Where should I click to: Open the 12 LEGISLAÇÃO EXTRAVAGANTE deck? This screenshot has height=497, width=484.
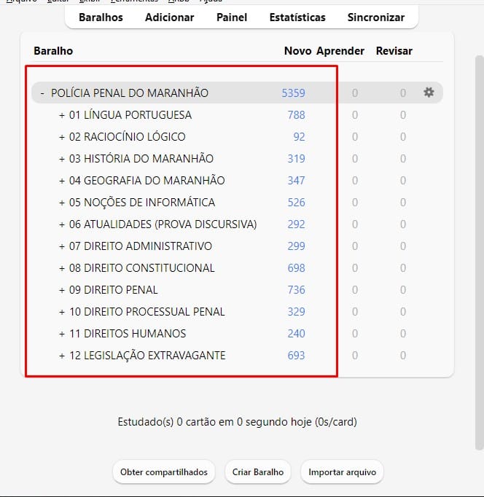pyautogui.click(x=147, y=356)
